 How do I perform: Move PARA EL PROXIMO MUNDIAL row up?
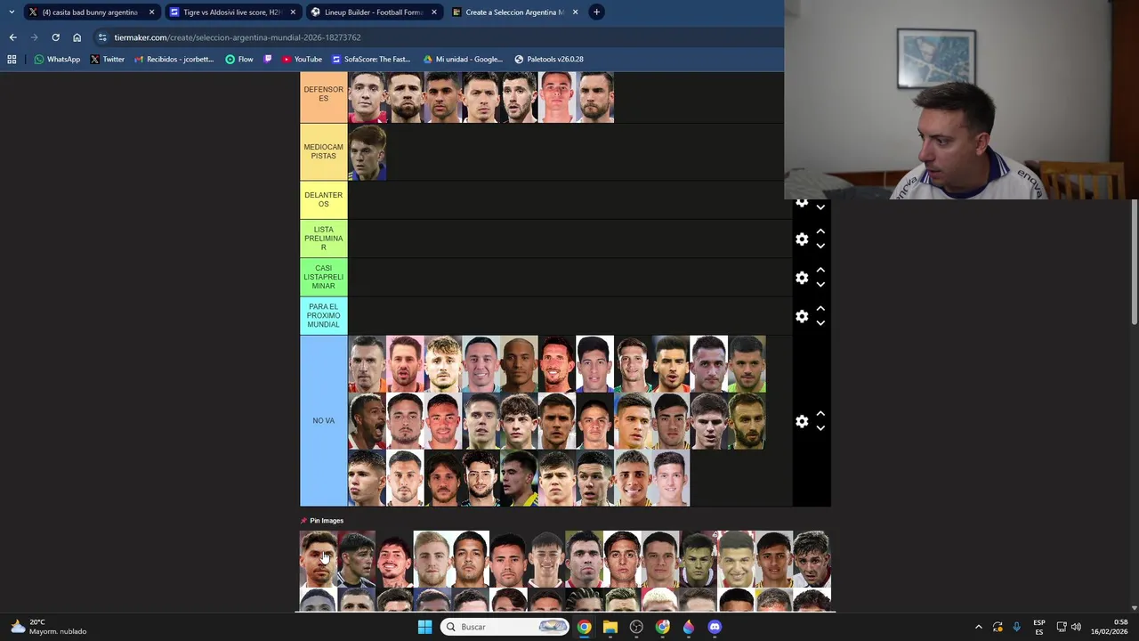point(820,309)
